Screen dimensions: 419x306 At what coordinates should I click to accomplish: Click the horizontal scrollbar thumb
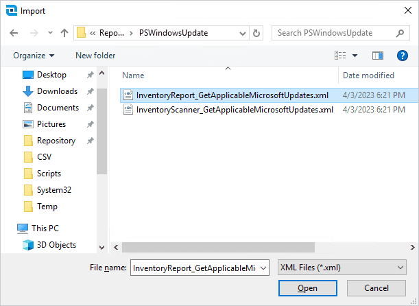[218, 247]
